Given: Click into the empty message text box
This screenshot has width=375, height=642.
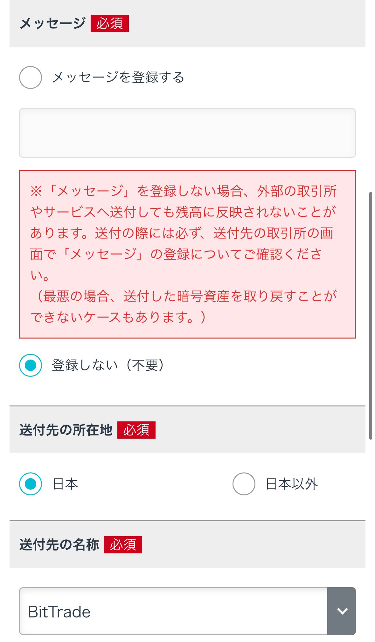Looking at the screenshot, I should click(x=187, y=133).
